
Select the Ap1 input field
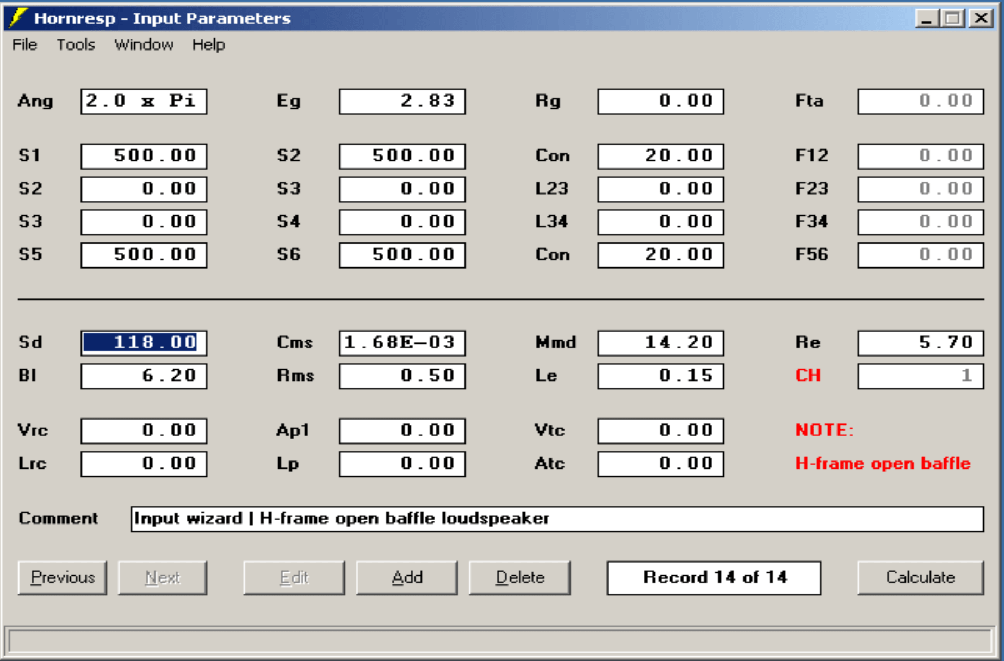pos(402,431)
